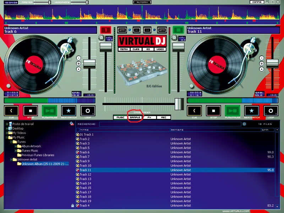Reset right deck pitch with the zero button
The height and width of the screenshot is (213, 284).
click(262, 64)
